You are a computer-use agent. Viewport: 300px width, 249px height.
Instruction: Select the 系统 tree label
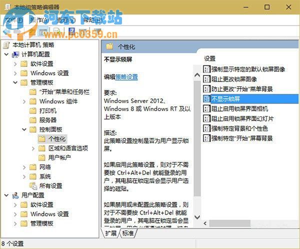45,176
